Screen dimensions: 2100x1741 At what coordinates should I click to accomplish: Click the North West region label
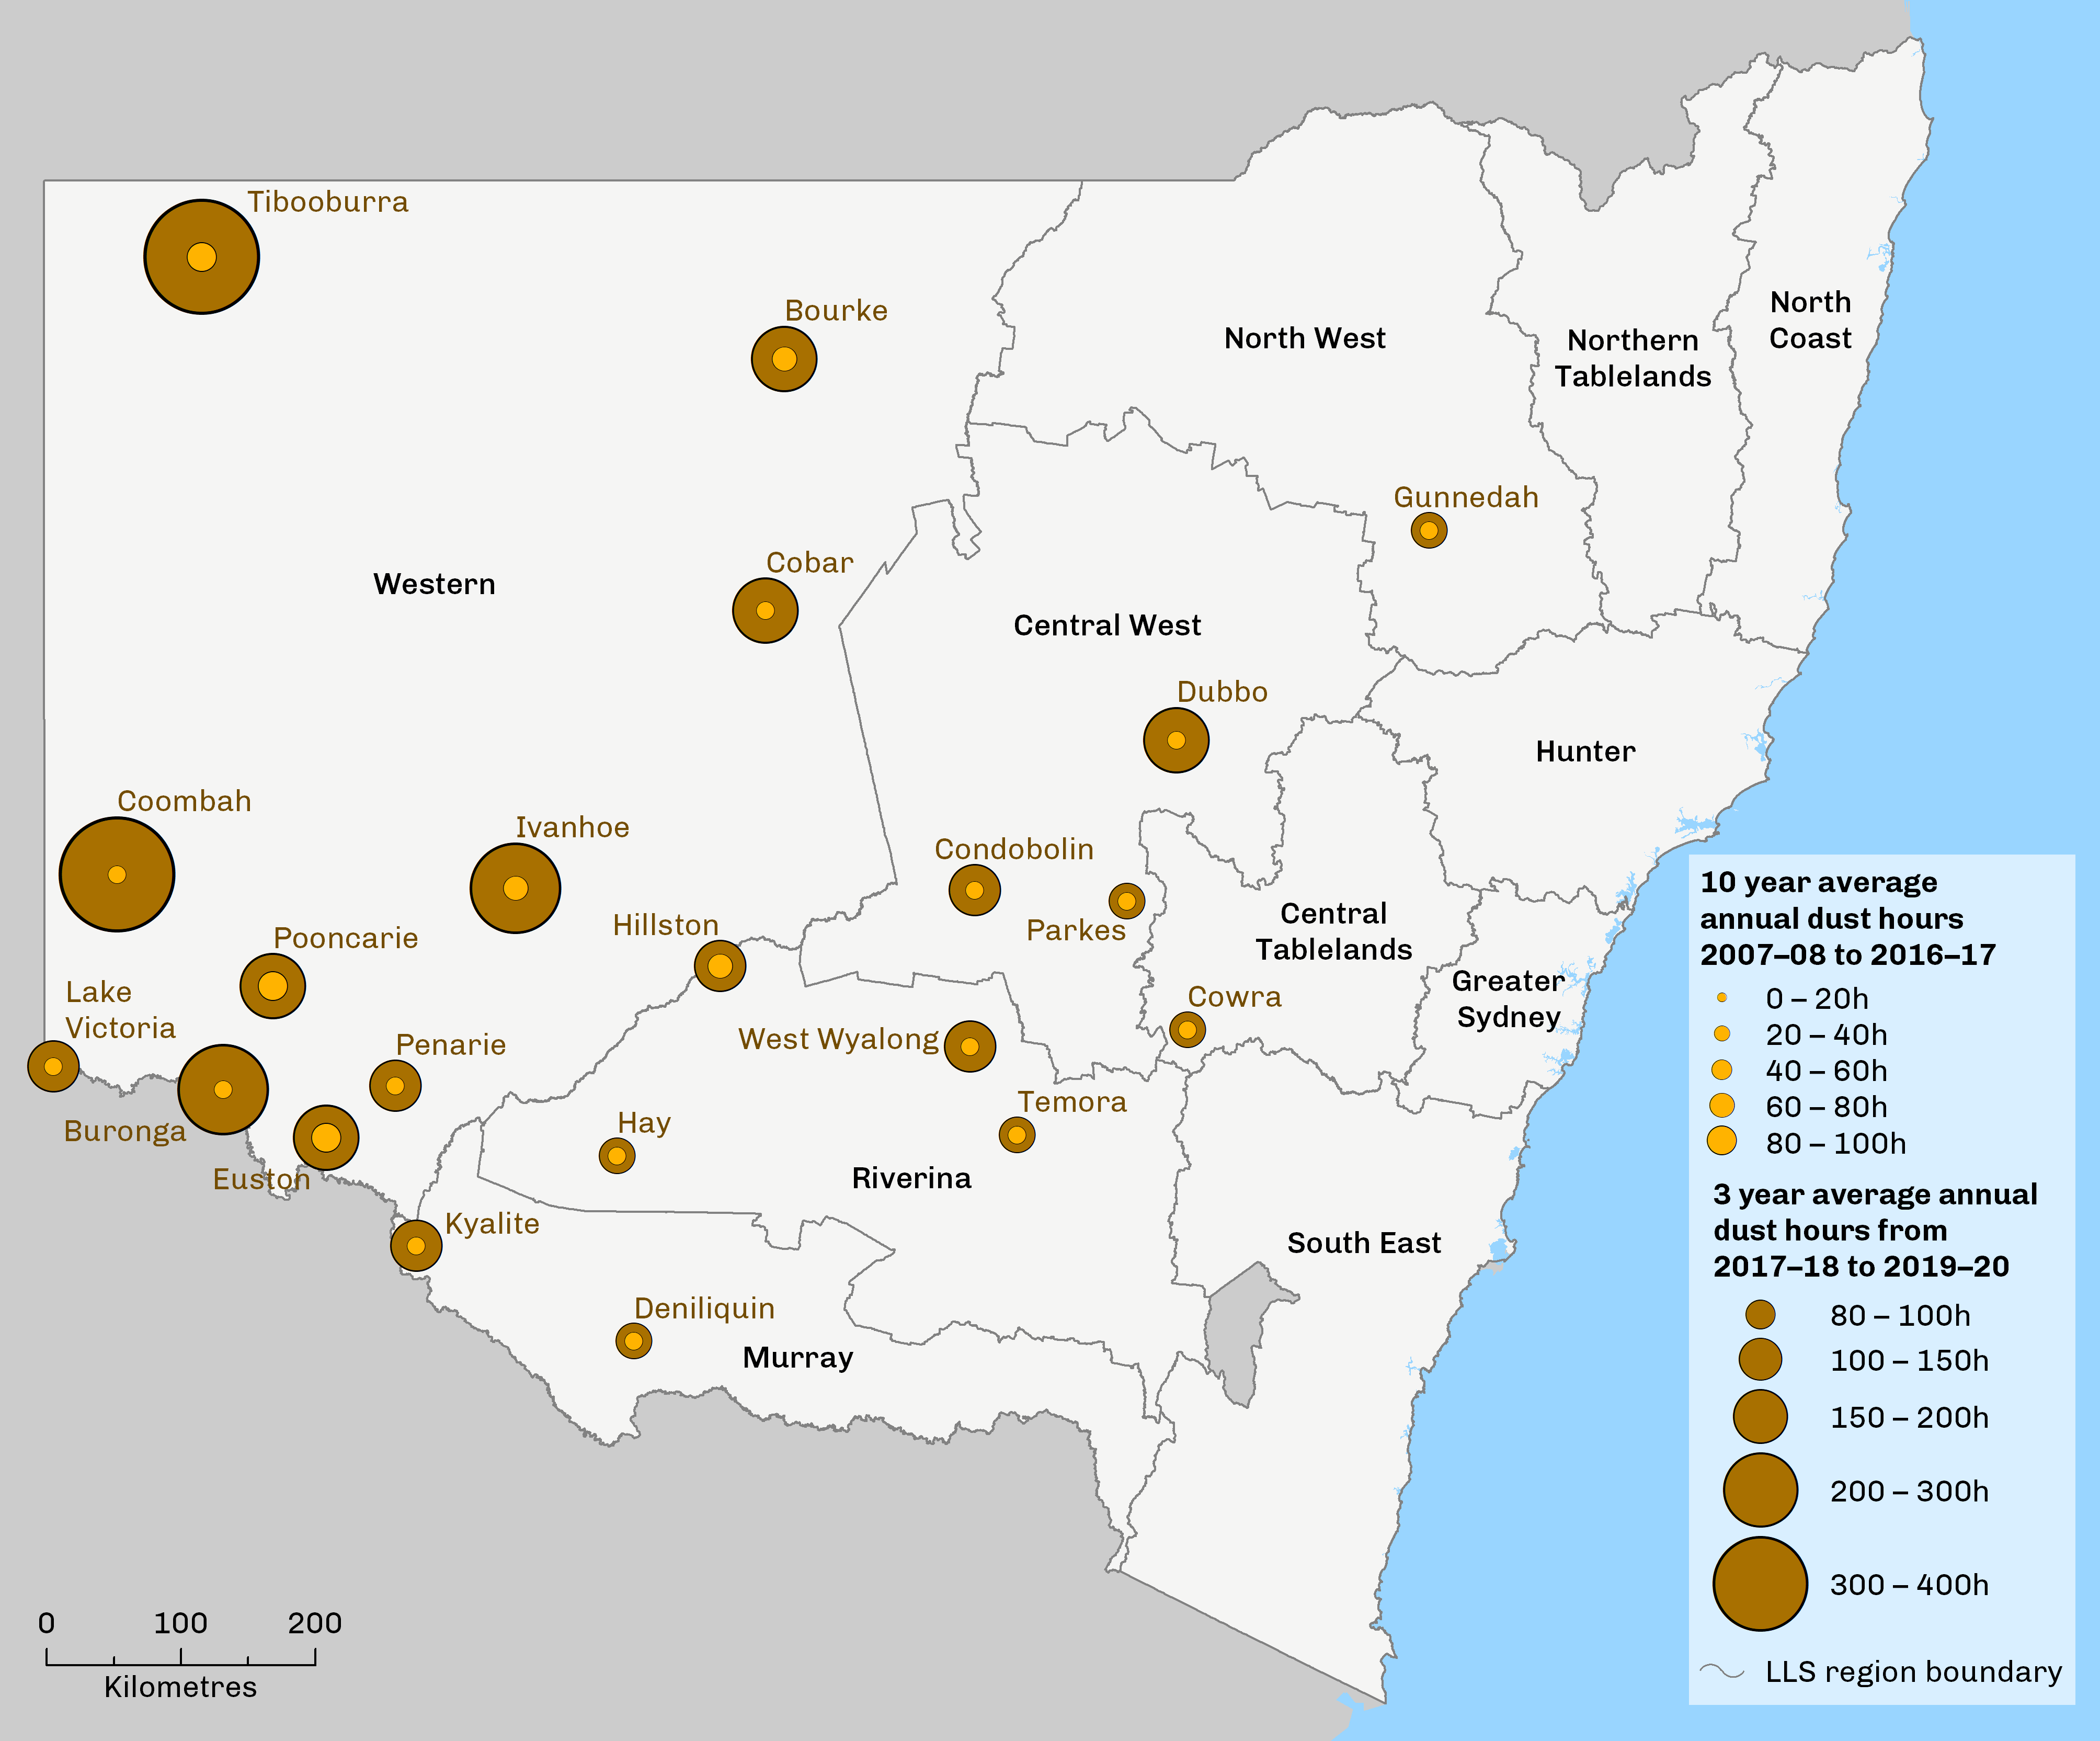point(1305,338)
